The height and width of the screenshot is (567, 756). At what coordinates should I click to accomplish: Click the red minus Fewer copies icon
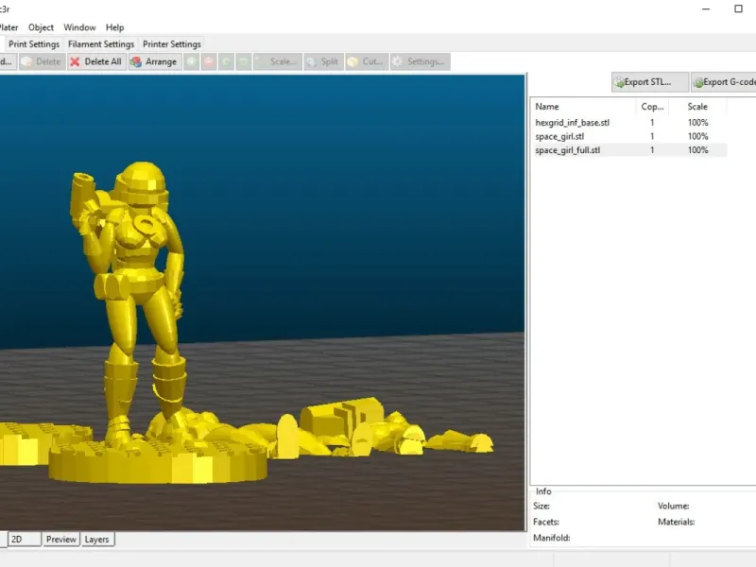pos(209,61)
